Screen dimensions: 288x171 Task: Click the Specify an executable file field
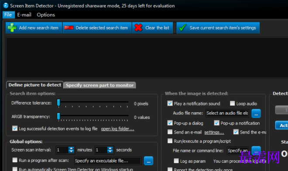[x=108, y=161]
